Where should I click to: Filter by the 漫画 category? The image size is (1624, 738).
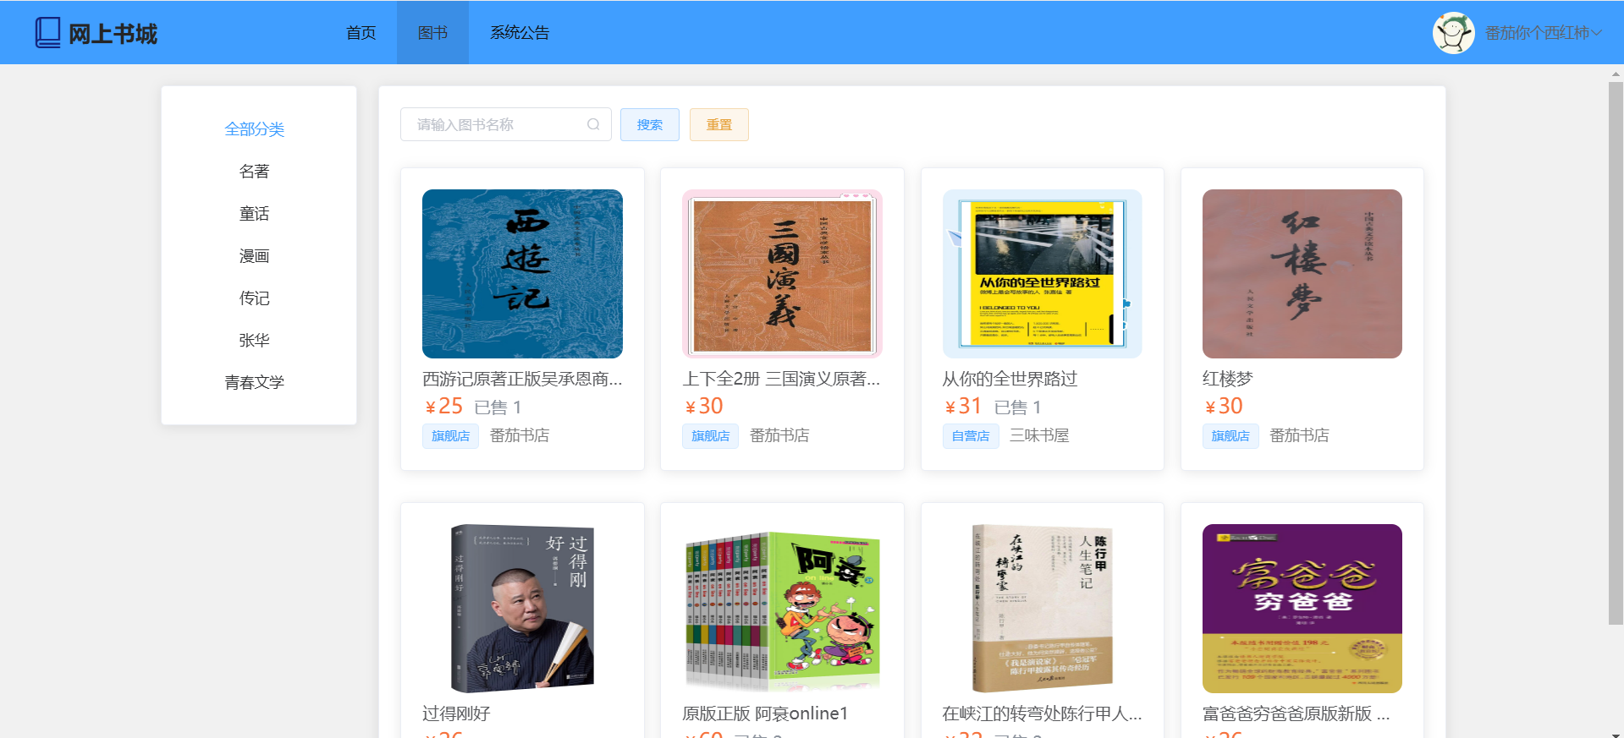coord(255,256)
